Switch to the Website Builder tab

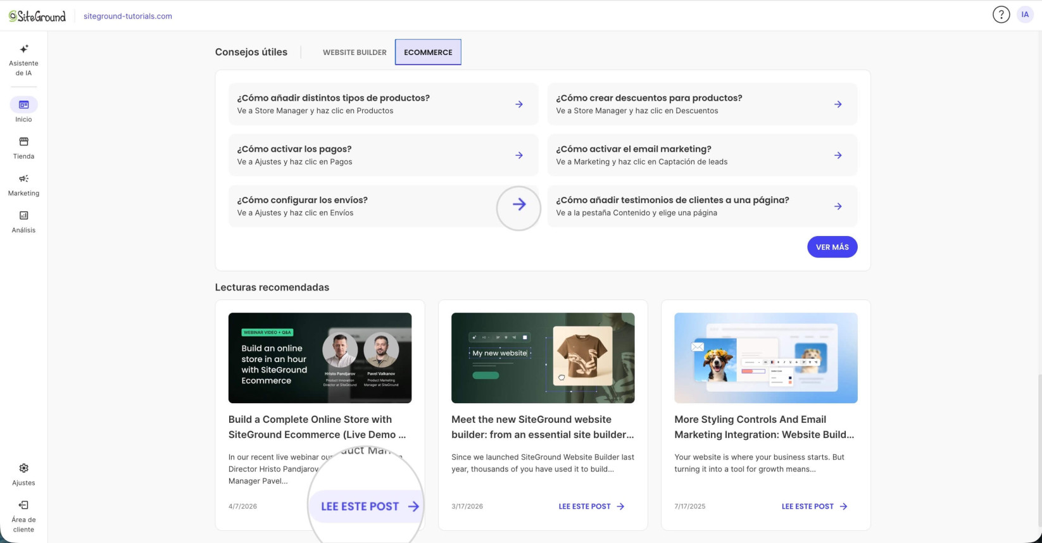pyautogui.click(x=355, y=53)
